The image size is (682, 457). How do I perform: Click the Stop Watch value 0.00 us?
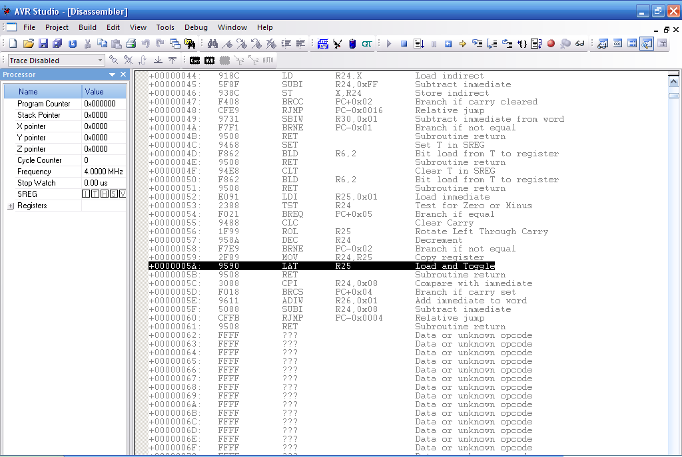click(96, 183)
